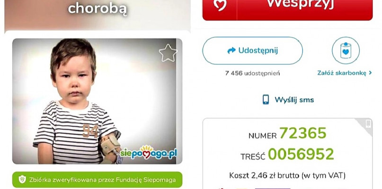Click the Koszt 2,46 zł brutto text
Screen dimensions: 382x189
(287, 175)
